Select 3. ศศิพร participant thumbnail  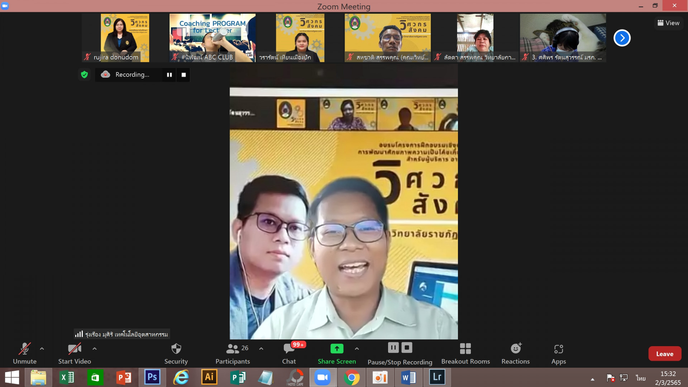[x=563, y=38]
